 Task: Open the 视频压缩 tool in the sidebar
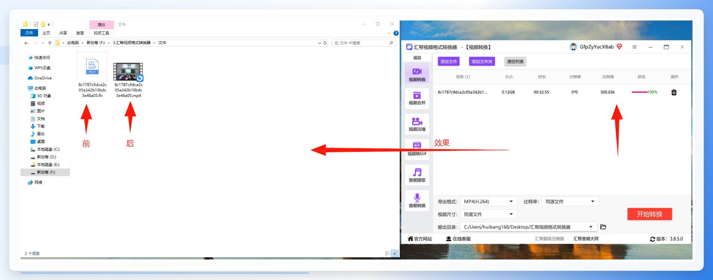point(417,124)
